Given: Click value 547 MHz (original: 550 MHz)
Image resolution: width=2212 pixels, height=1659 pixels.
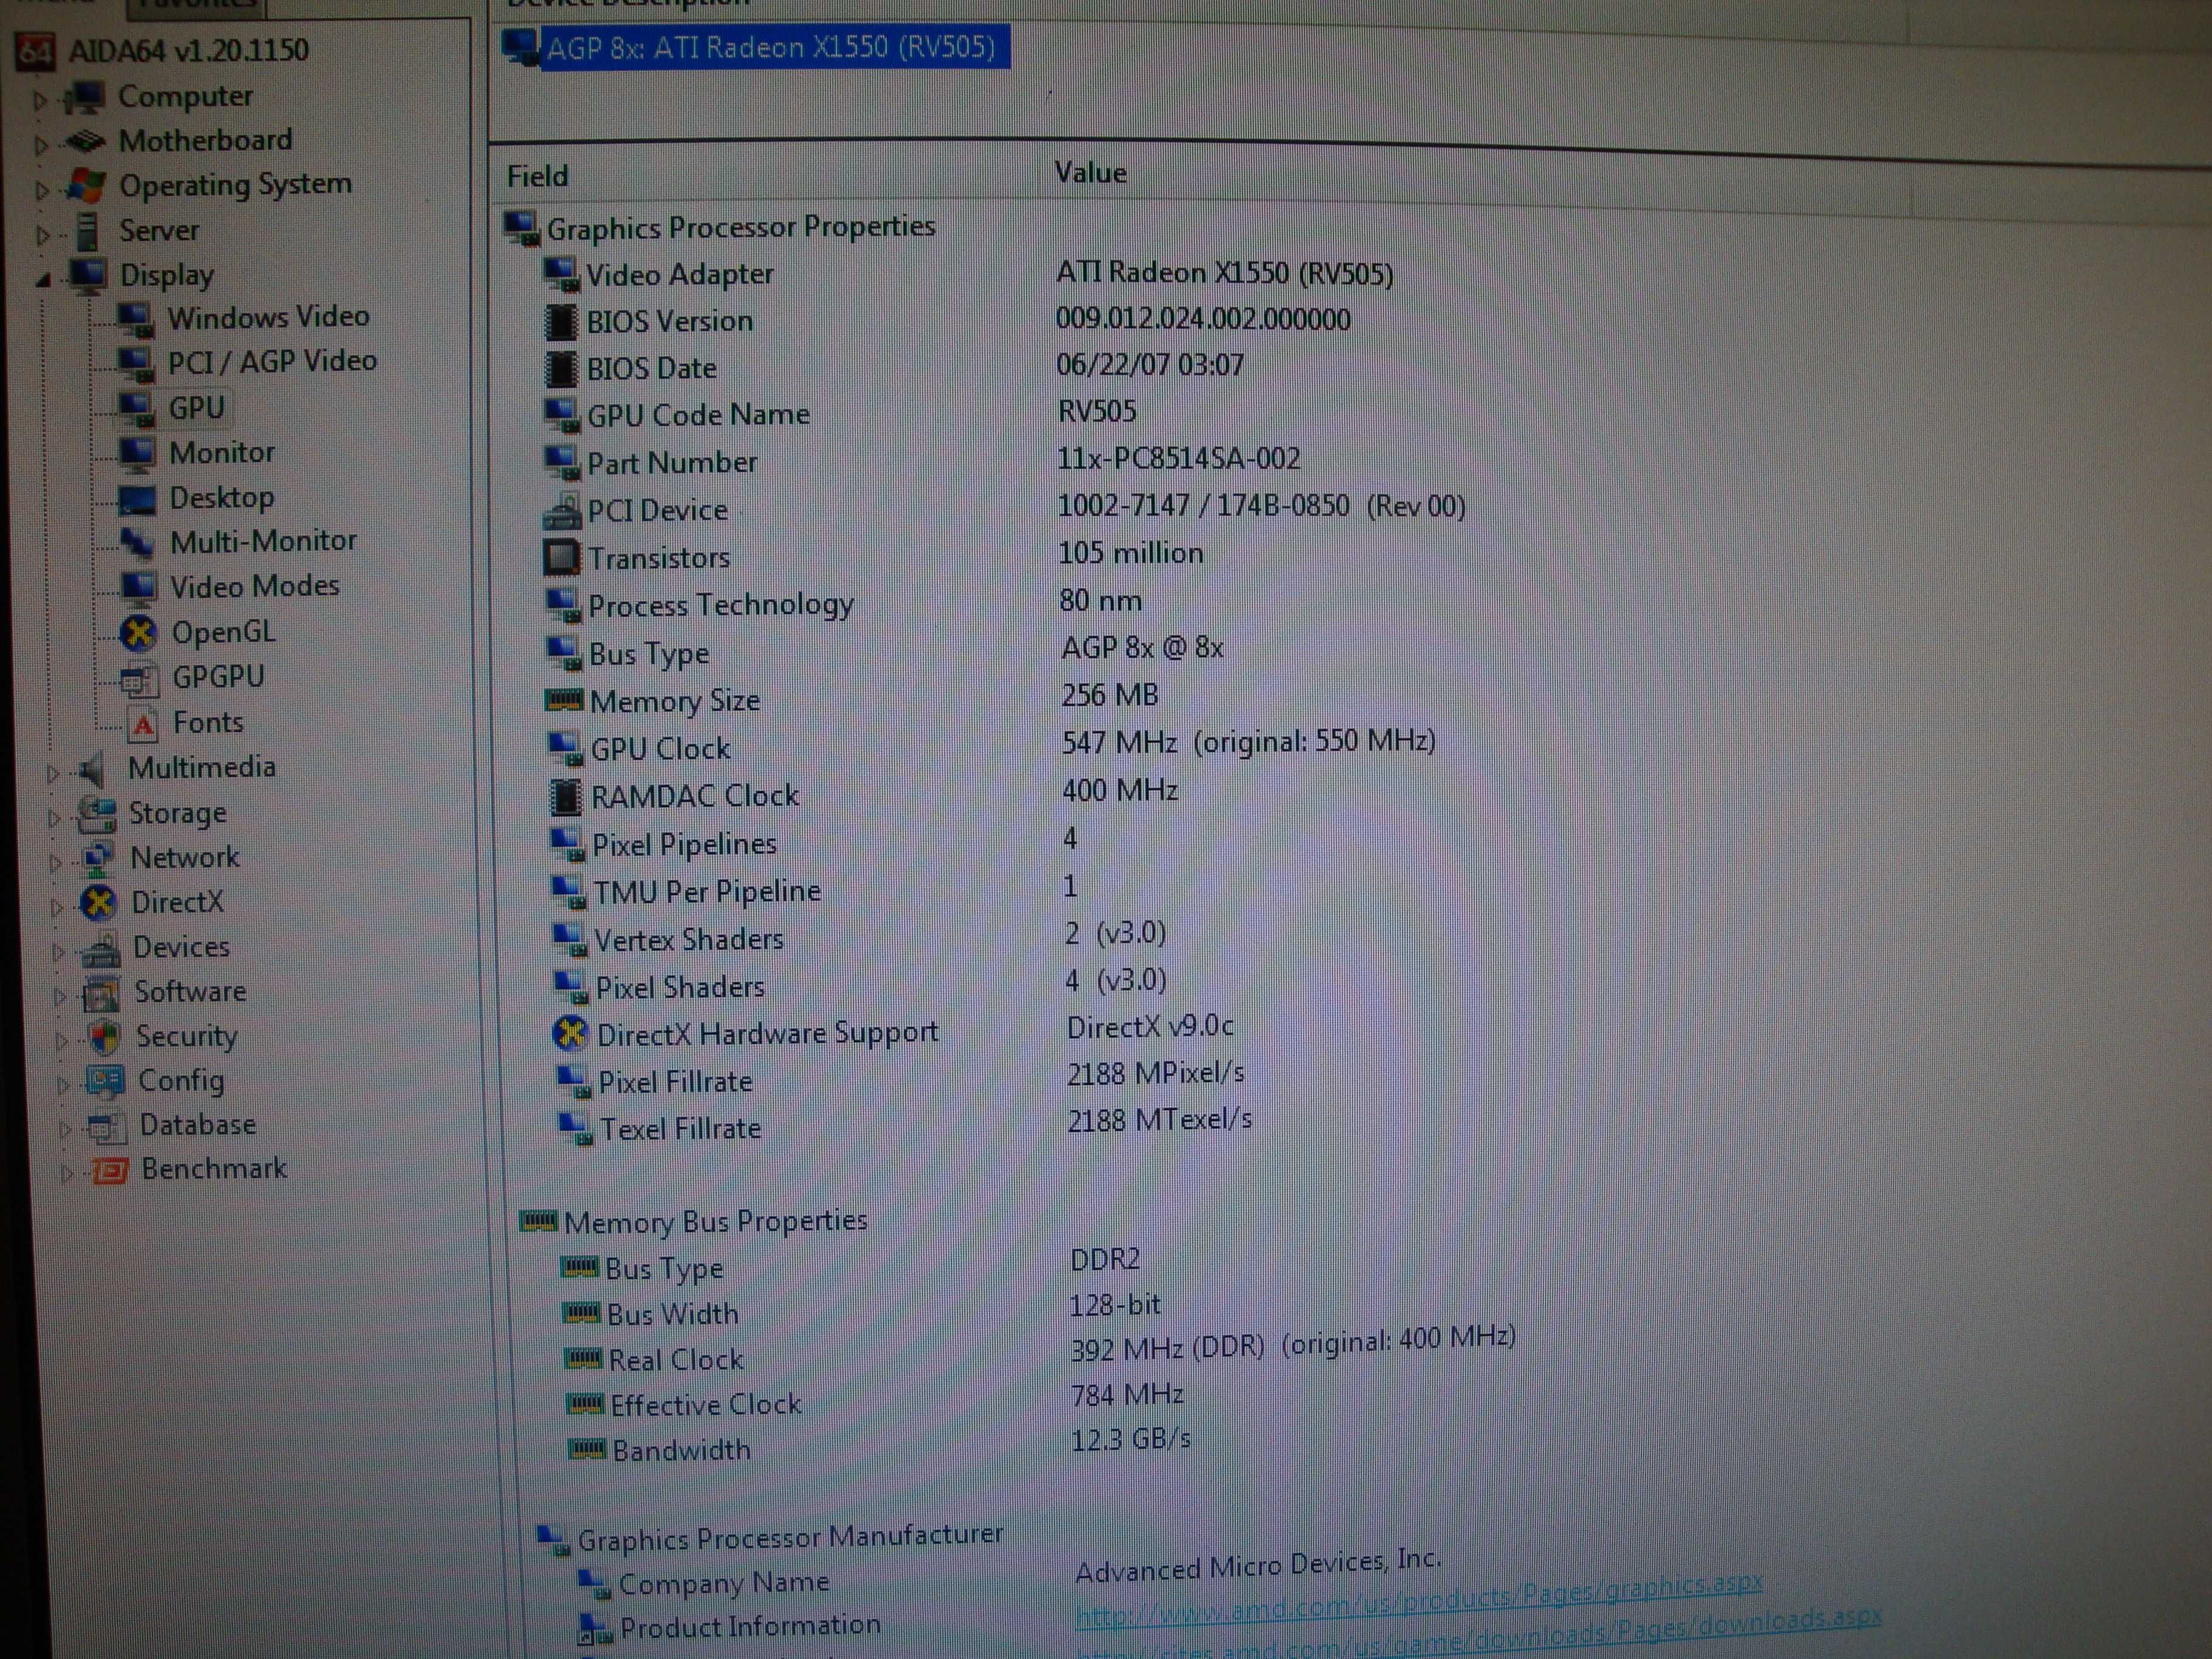Looking at the screenshot, I should click(1249, 742).
